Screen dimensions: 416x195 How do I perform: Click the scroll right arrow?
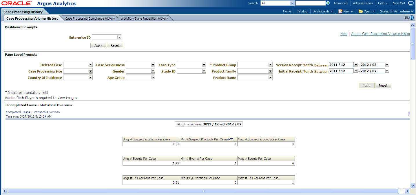tap(407, 191)
